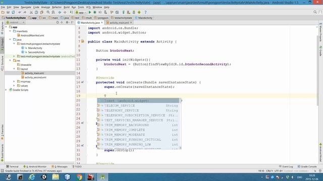Screen dimensions: 323x181
Task: Open the VCS menu
Action: [88, 7]
